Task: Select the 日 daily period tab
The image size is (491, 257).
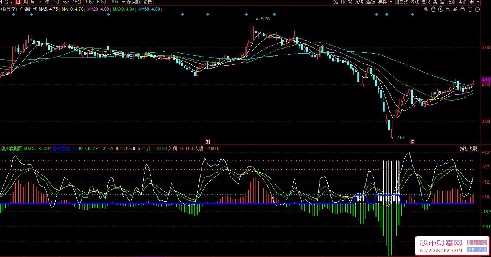Action: pyautogui.click(x=18, y=2)
